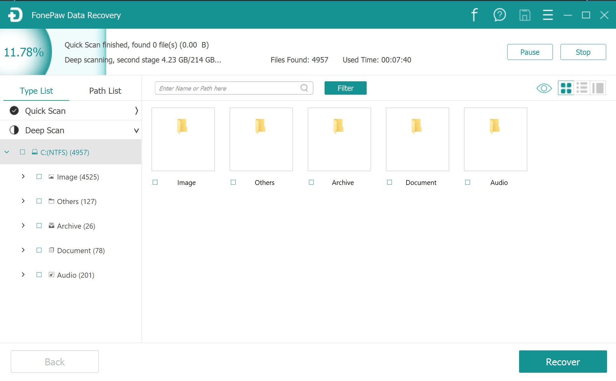Click the save scan result icon
Screen dimensions: 616x381
pos(524,15)
